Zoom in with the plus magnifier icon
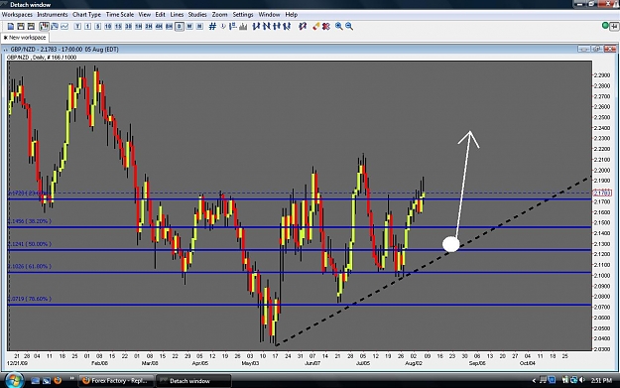 (339, 27)
